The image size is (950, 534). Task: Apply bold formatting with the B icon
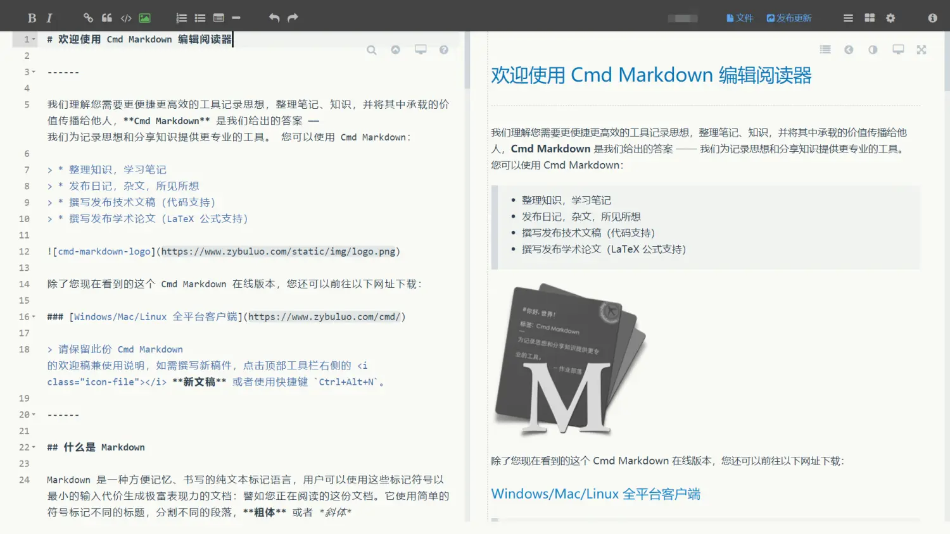point(32,18)
